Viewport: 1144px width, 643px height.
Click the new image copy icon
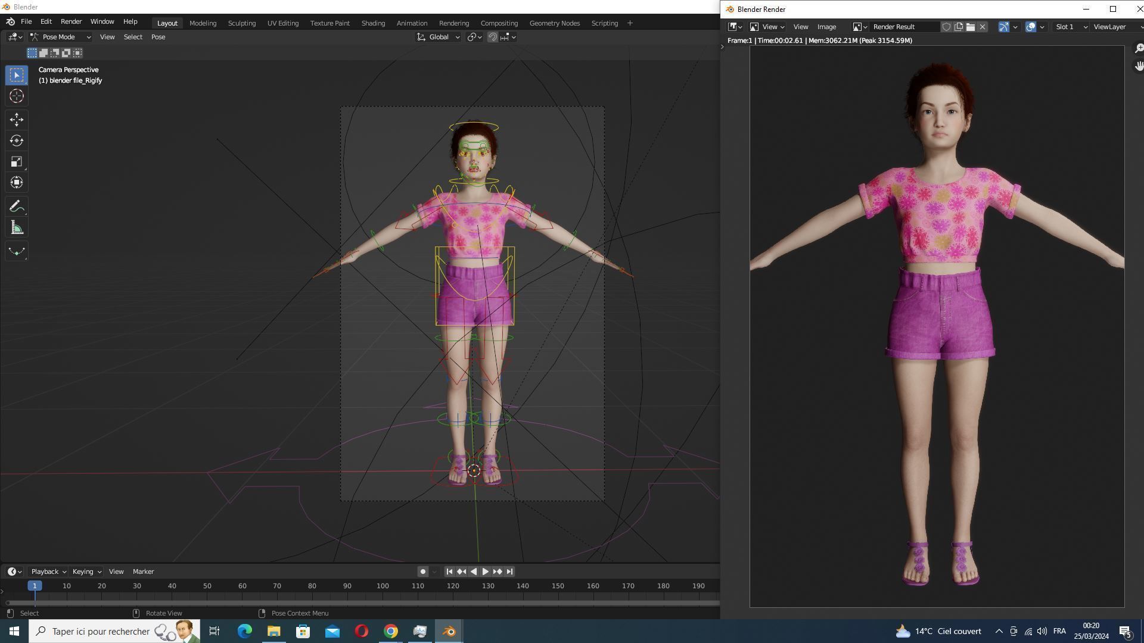point(959,27)
